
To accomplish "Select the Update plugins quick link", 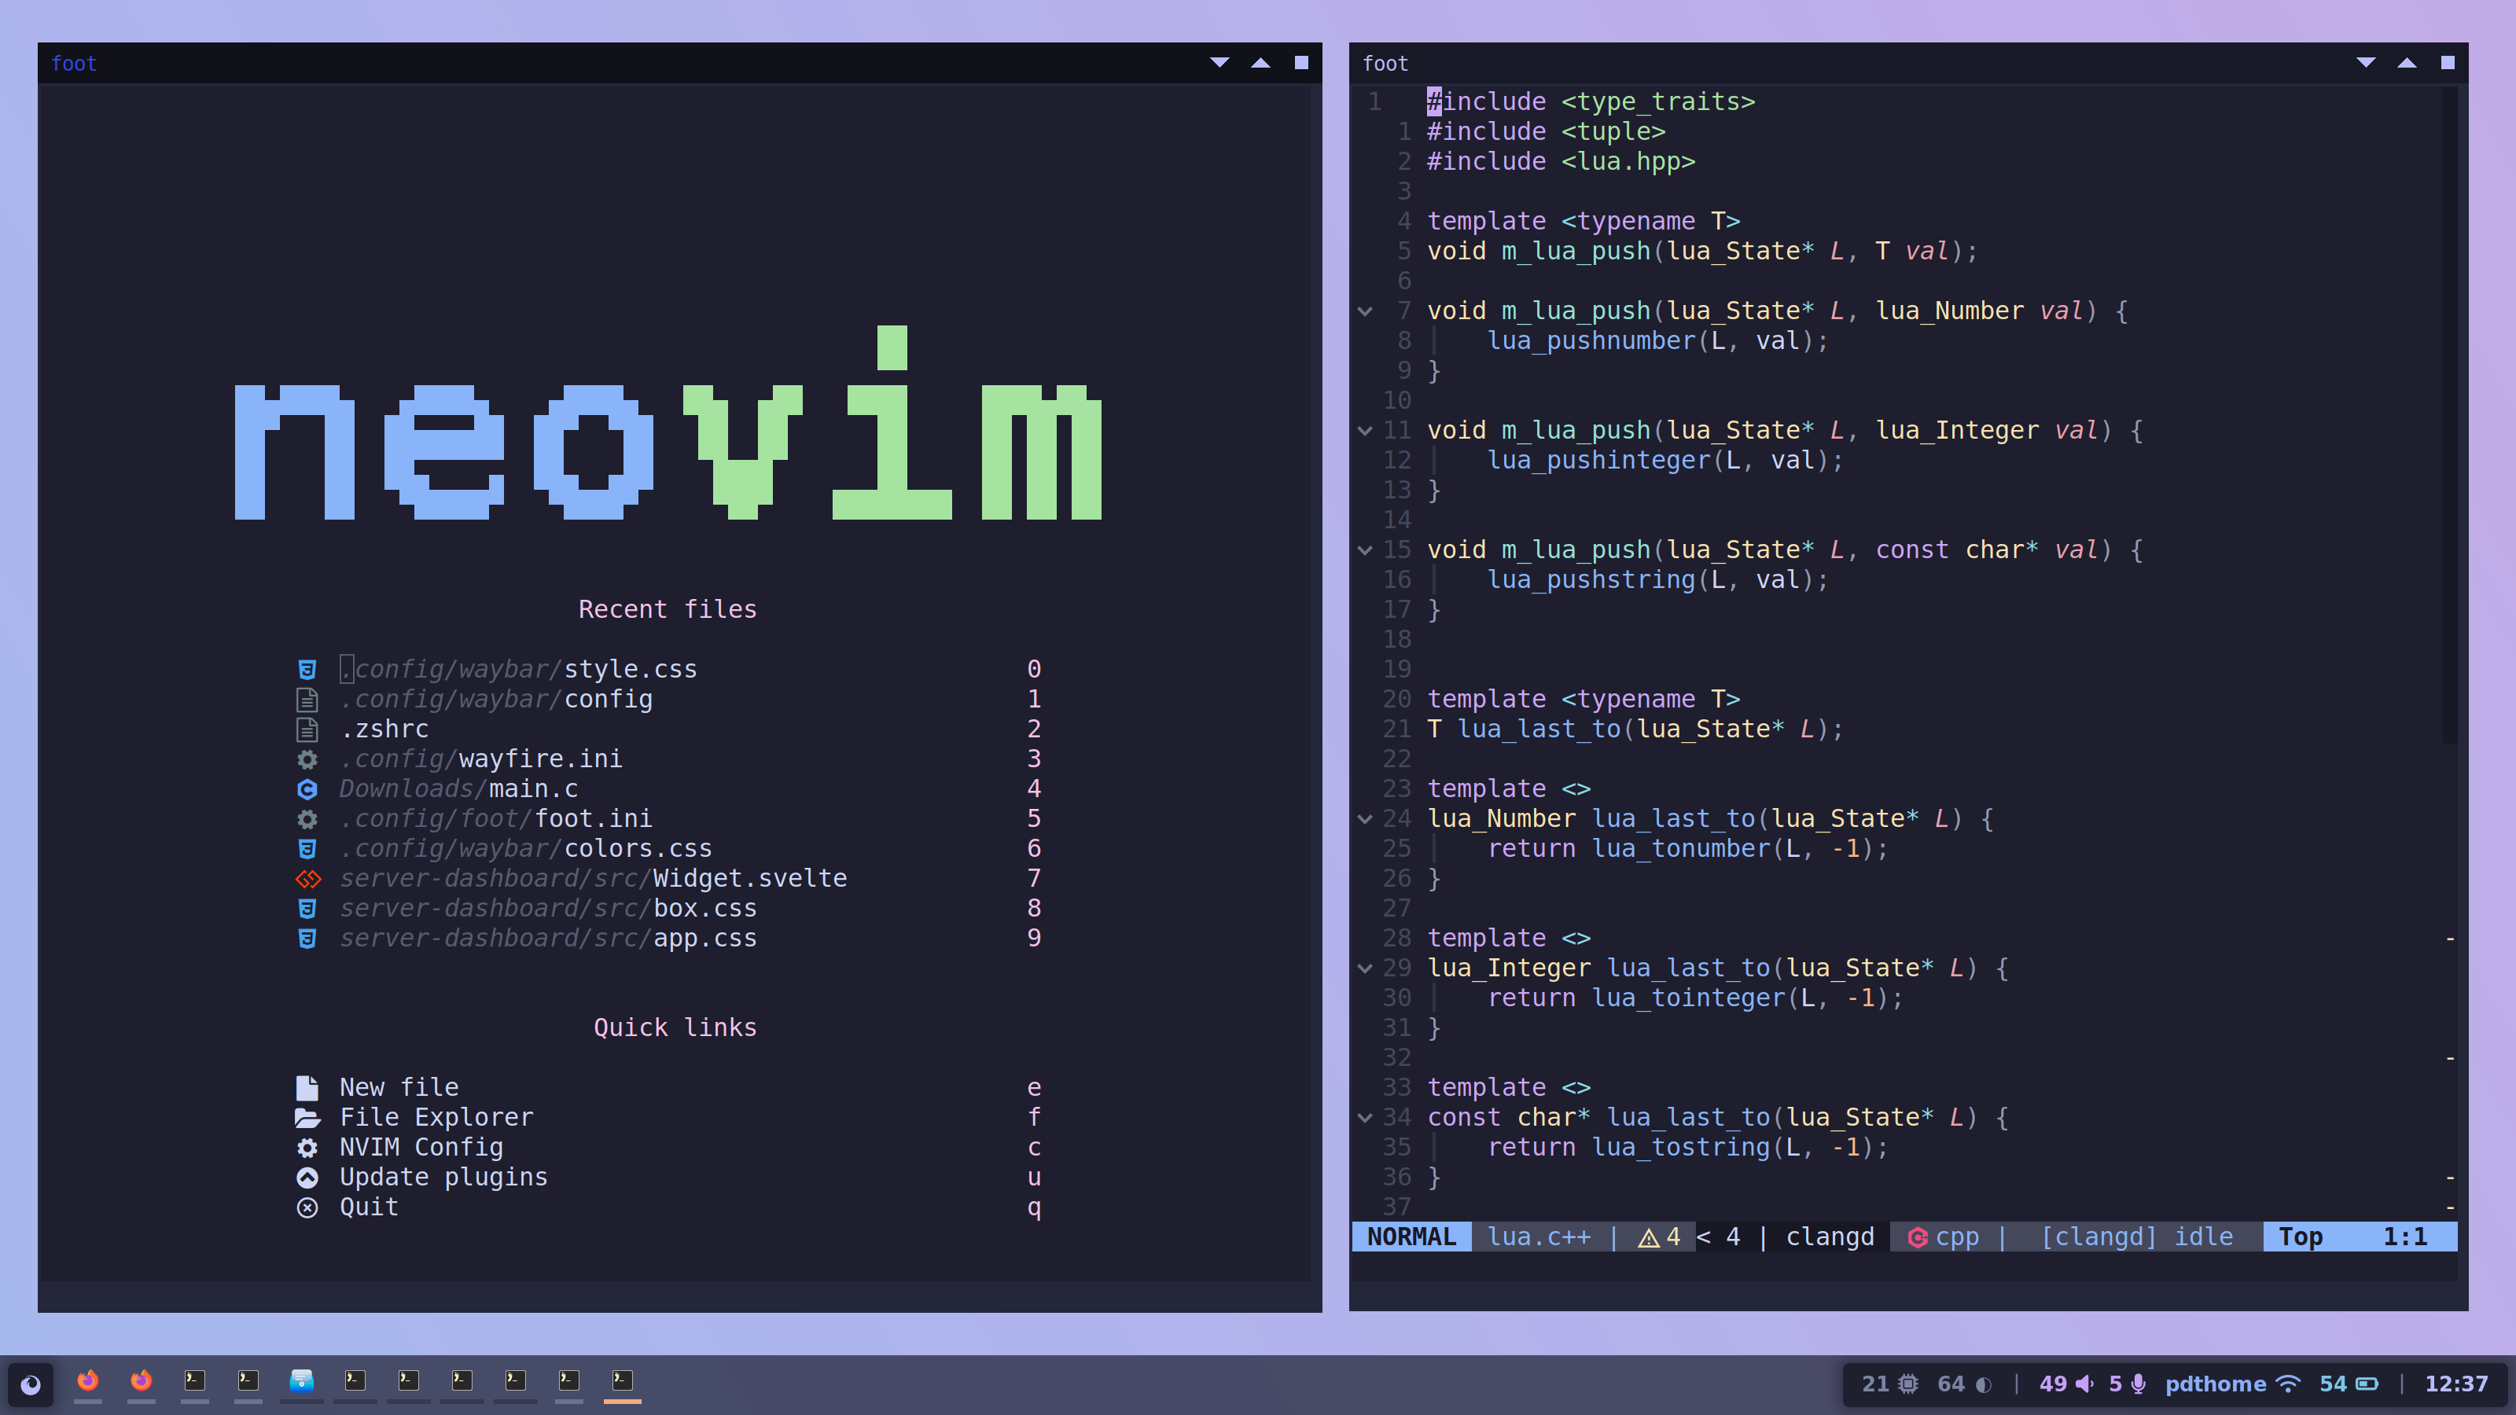I will tap(669, 1177).
